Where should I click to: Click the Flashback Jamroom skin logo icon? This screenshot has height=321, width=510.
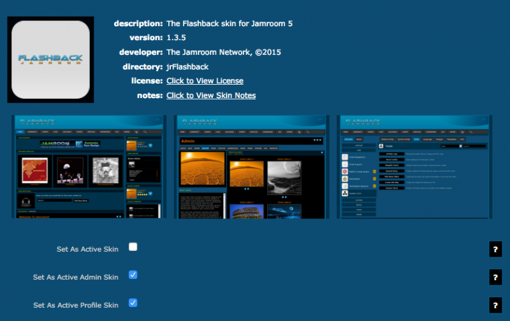coord(50,60)
